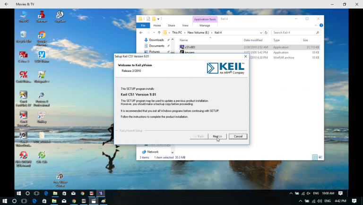Viewport: 363px width, 205px height.
Task: Expand the Explorer ribbon chevron
Action: point(316,25)
